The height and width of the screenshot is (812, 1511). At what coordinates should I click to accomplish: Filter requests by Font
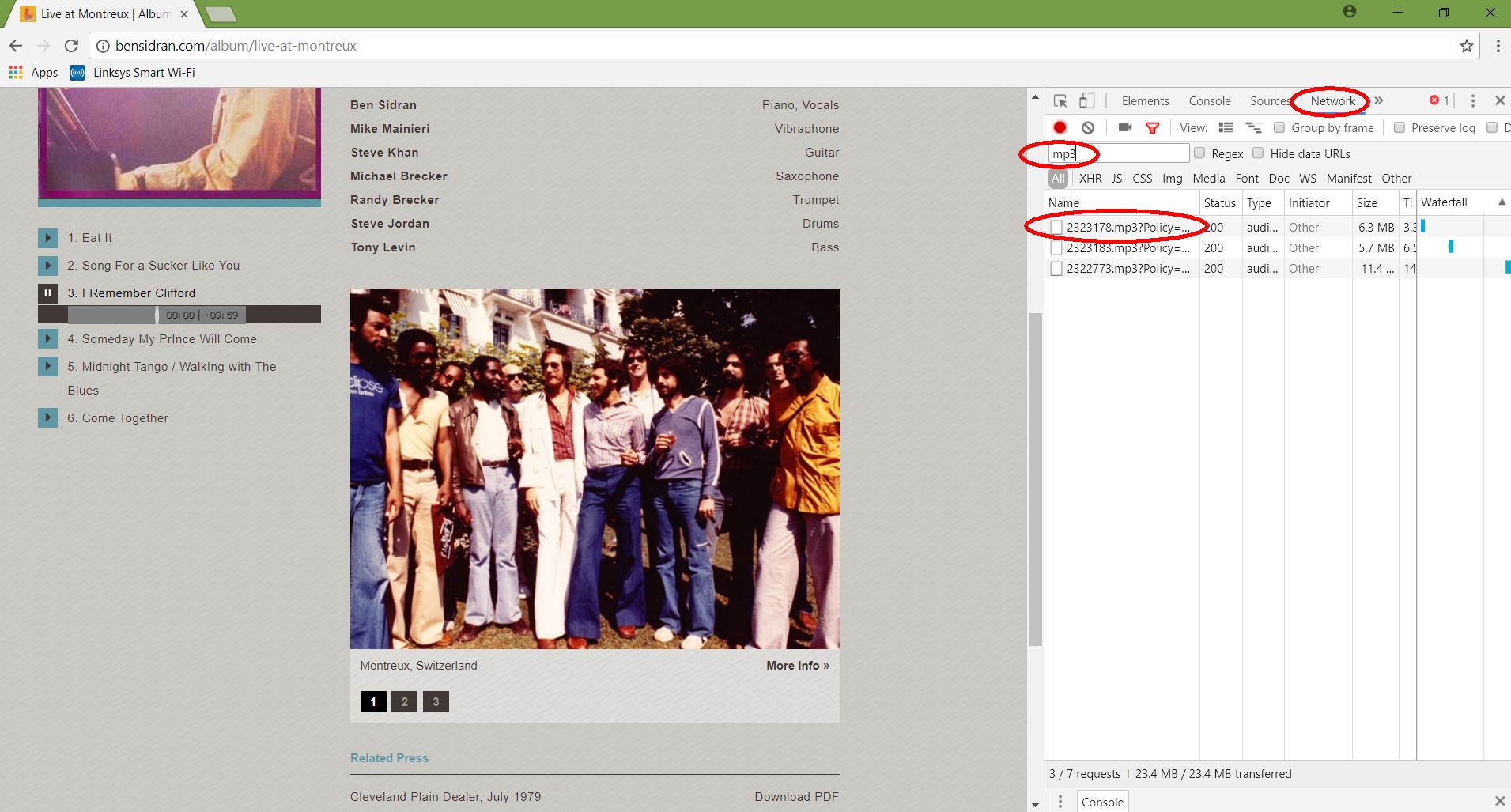click(x=1247, y=179)
